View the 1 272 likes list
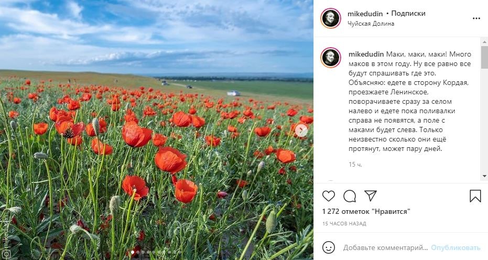Screen dimensions: 488x260 point(366,211)
